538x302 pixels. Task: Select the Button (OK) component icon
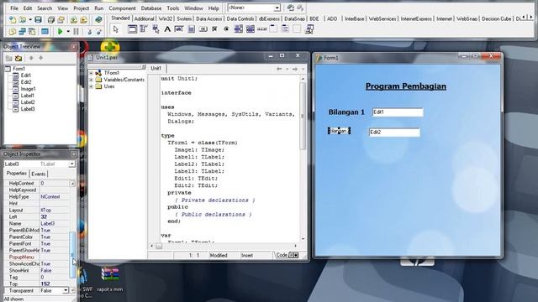click(x=203, y=29)
